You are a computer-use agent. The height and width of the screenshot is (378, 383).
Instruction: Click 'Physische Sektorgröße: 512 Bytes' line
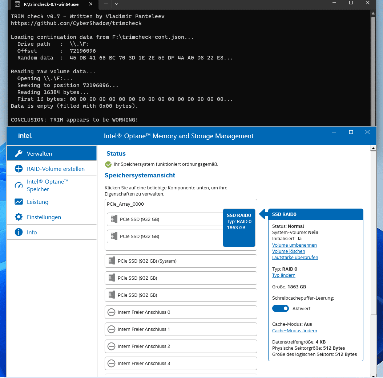[309, 348]
